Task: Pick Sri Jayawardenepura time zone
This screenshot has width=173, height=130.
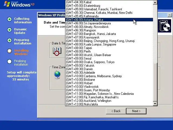Action: point(109,23)
